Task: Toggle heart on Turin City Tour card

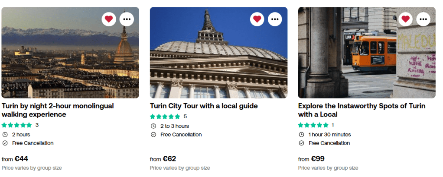Action: click(x=257, y=19)
